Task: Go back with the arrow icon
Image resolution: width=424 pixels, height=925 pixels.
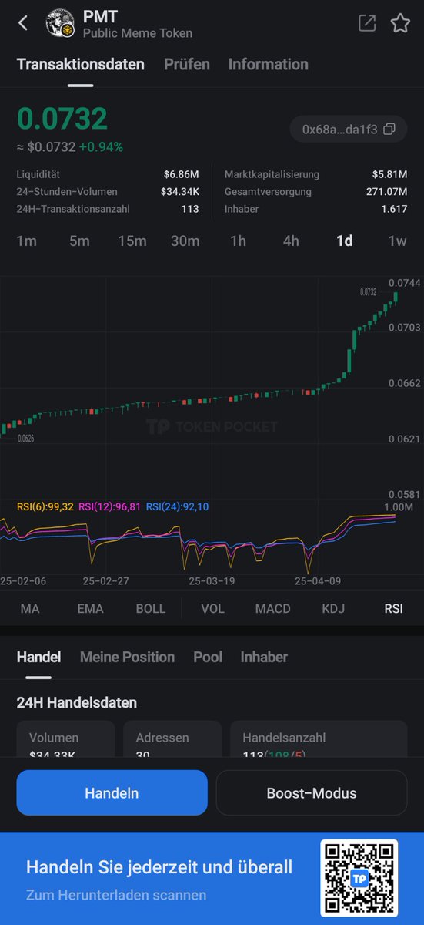Action: [x=23, y=23]
